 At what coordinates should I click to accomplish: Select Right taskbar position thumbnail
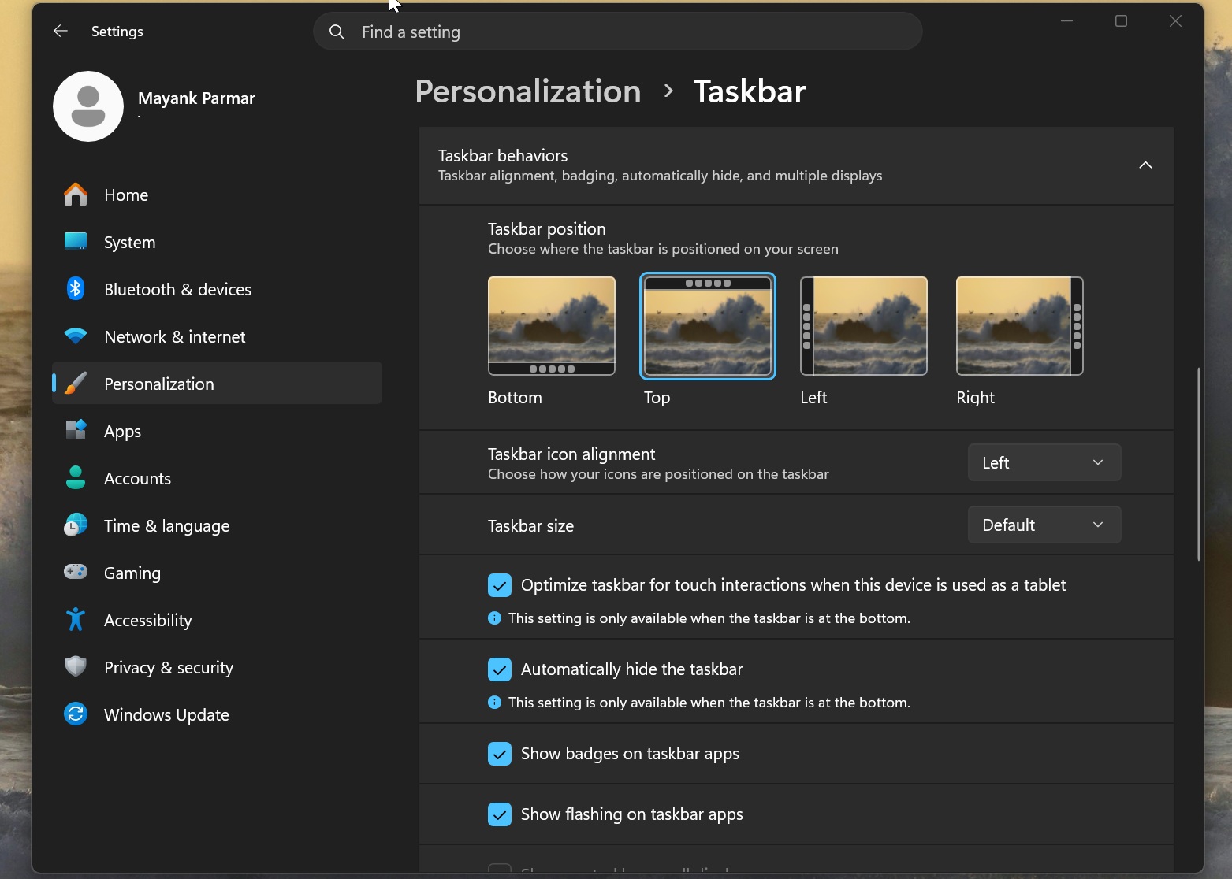(x=1020, y=326)
